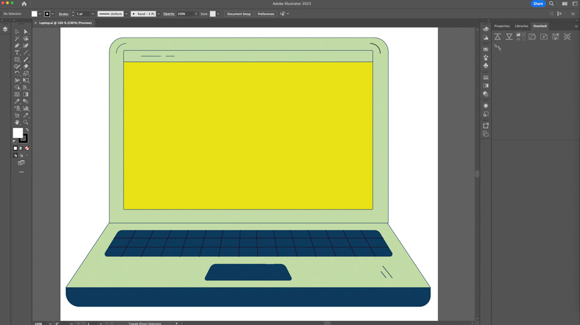Open the brush definition dropdown

coord(158,14)
